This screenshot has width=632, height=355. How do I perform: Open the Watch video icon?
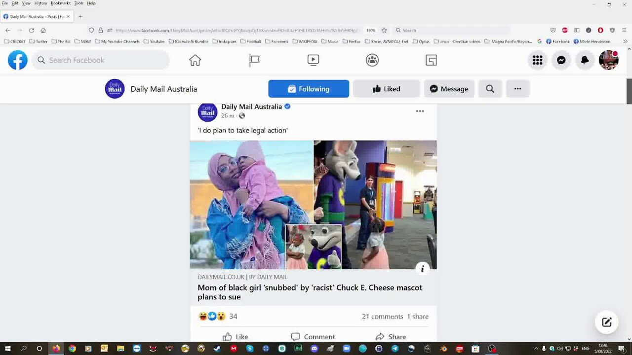pyautogui.click(x=313, y=60)
